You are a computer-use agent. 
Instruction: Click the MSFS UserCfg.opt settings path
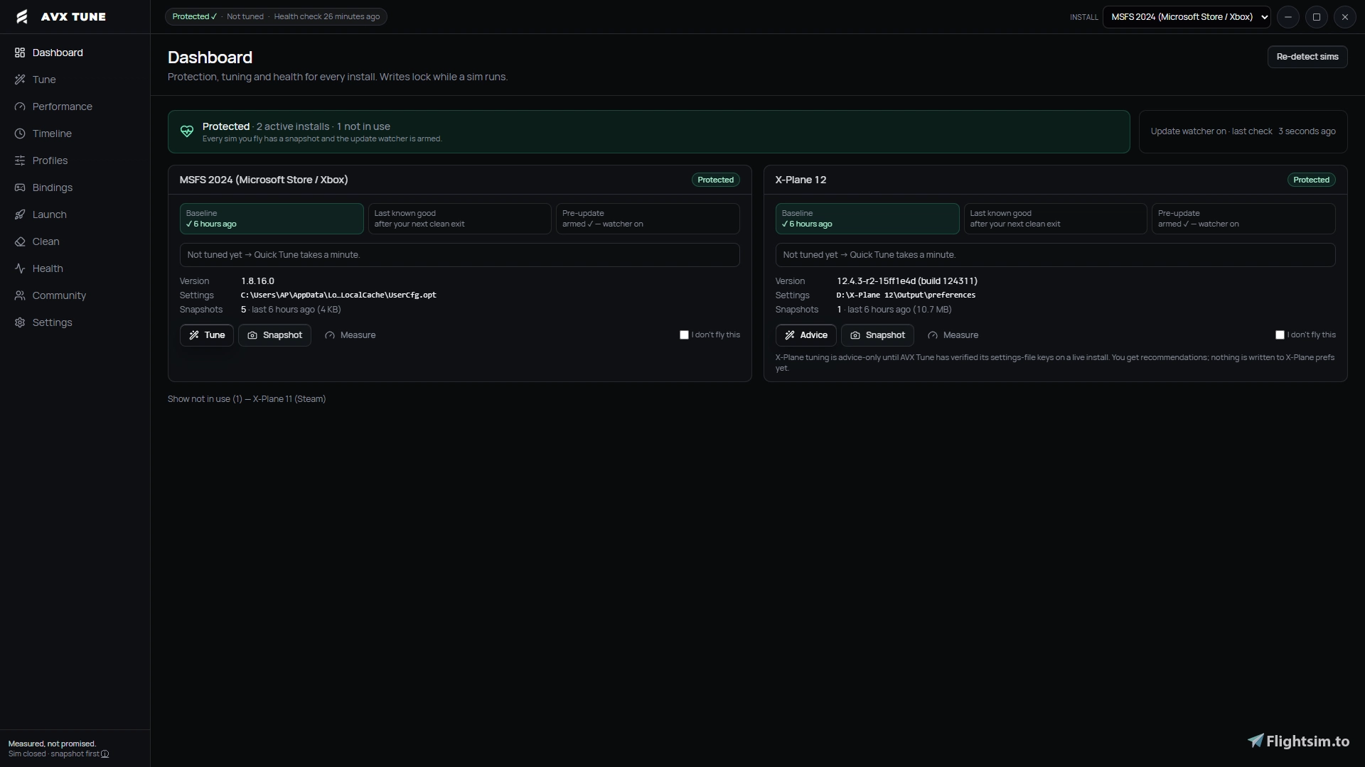(338, 295)
